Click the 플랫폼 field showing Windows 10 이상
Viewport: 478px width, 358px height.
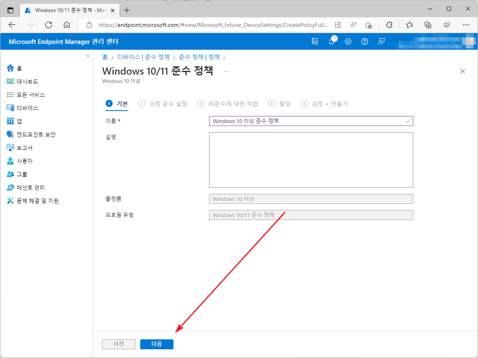point(311,199)
